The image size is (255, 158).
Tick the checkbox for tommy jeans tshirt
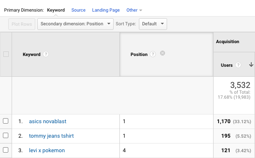tap(6, 135)
